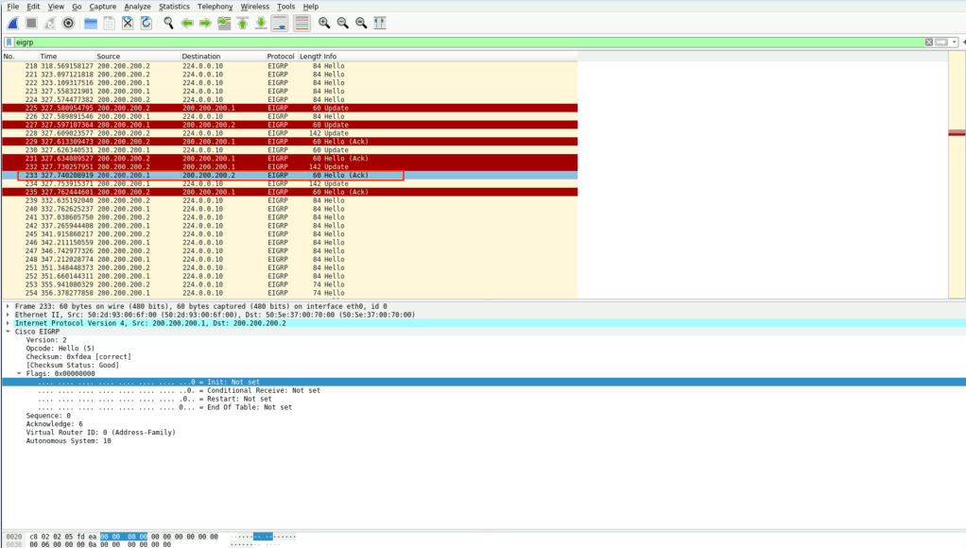Start capturing packets with shark fin icon
966x548 pixels.
[x=12, y=23]
